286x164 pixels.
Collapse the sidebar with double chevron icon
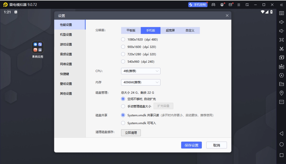281,5
